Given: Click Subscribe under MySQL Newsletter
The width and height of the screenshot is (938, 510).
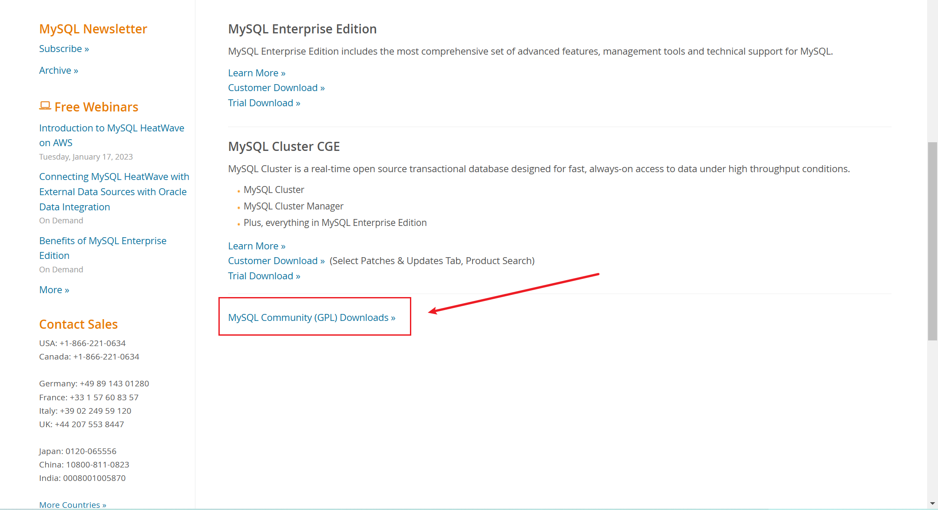Looking at the screenshot, I should 60,49.
